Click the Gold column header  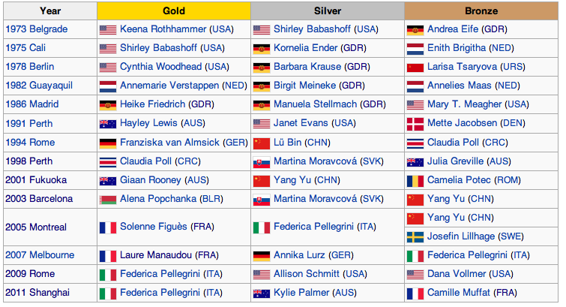click(x=174, y=11)
